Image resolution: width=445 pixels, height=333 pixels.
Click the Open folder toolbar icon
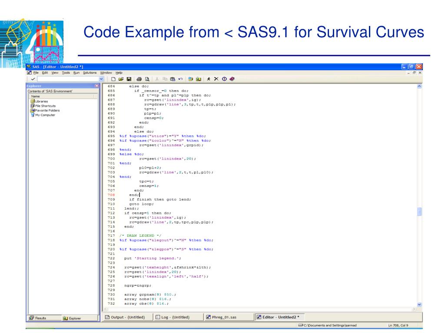pyautogui.click(x=121, y=79)
